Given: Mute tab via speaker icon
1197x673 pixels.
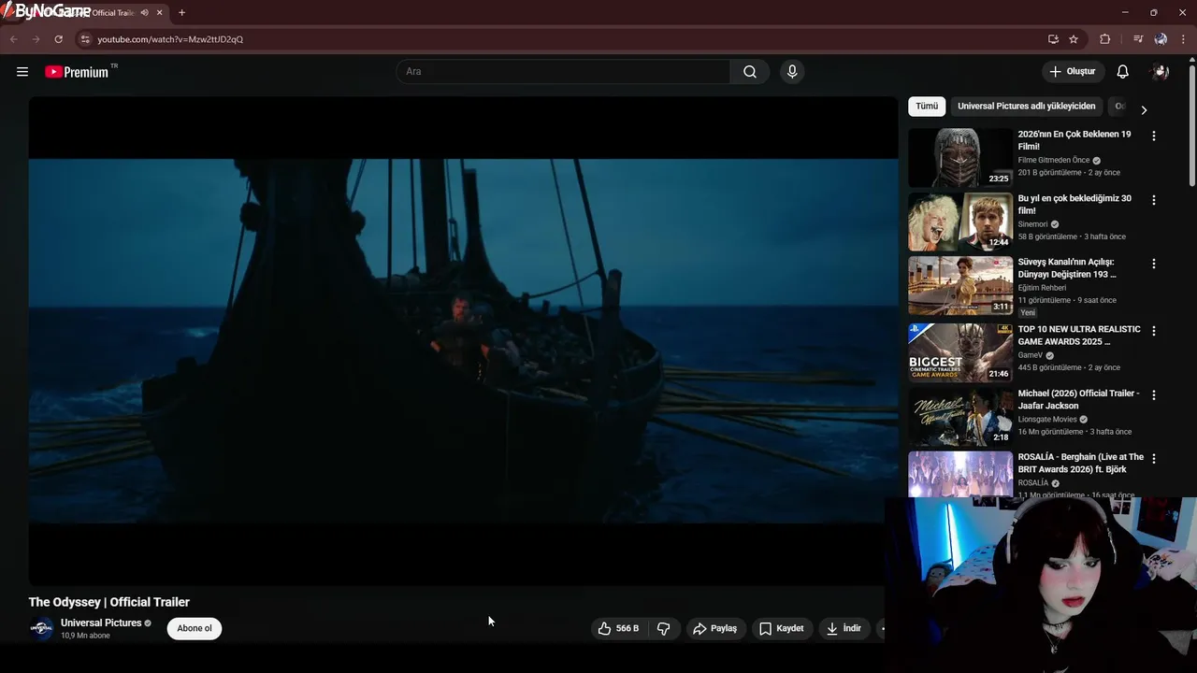Looking at the screenshot, I should [x=144, y=12].
